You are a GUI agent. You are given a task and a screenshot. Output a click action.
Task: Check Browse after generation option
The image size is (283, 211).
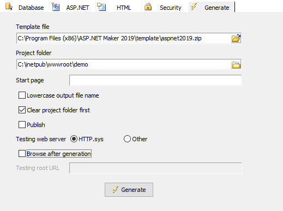click(22, 154)
